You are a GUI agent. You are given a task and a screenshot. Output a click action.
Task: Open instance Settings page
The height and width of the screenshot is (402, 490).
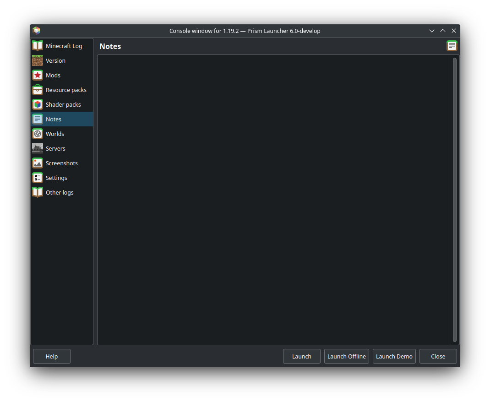[x=62, y=178]
